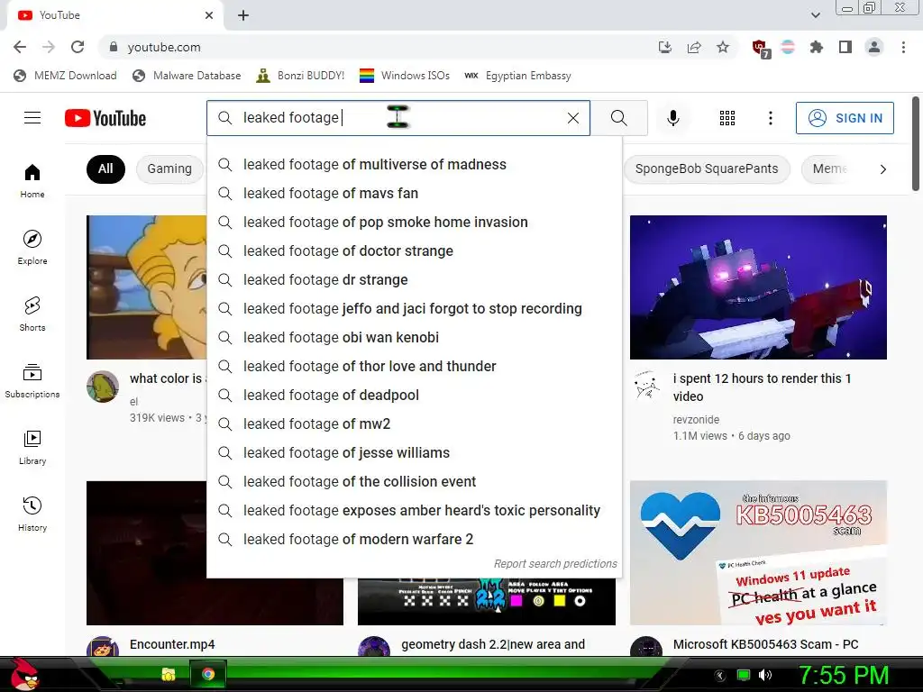Show more category chips with the right arrow
Viewport: 923px width, 692px height.
882,169
